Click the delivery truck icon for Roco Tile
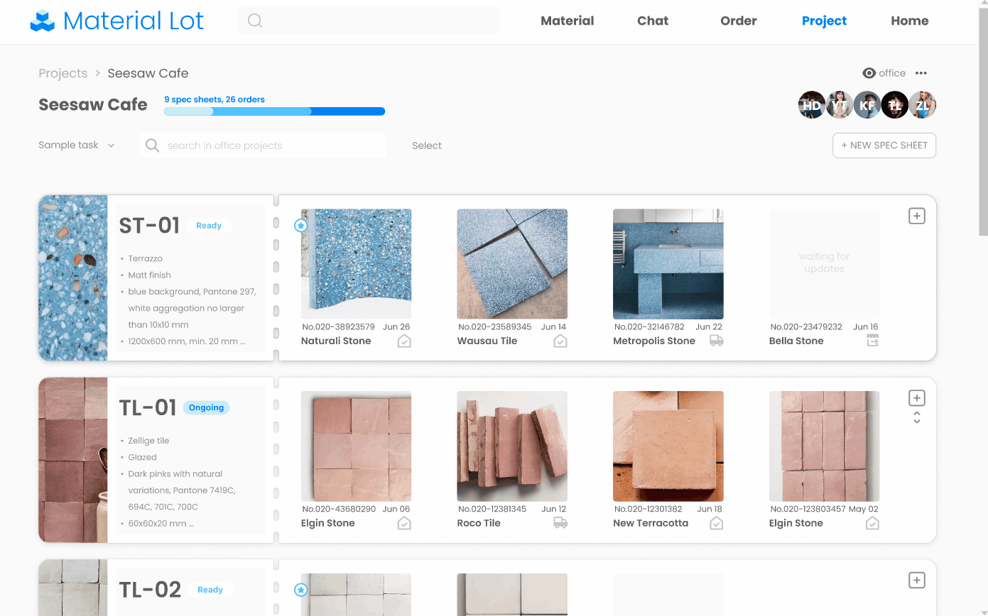Image resolution: width=988 pixels, height=616 pixels. [x=560, y=524]
